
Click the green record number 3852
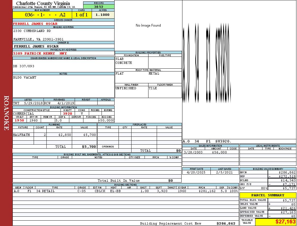tap(99, 6)
